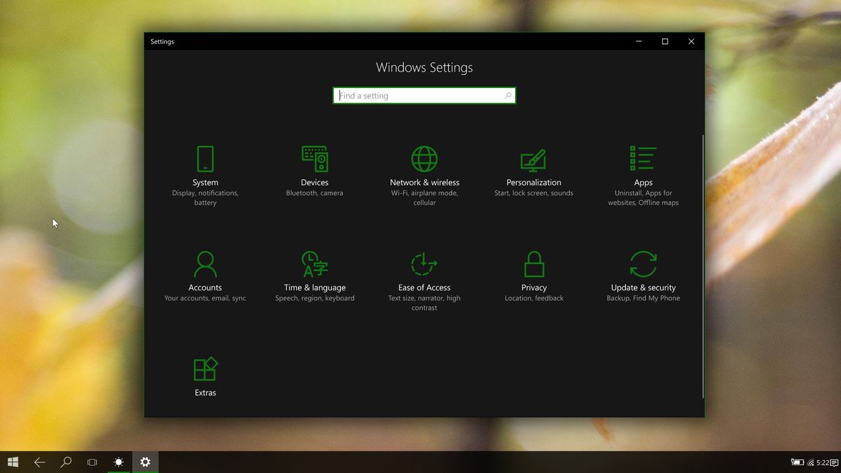Open the System settings category
This screenshot has height=473, width=841.
205,175
